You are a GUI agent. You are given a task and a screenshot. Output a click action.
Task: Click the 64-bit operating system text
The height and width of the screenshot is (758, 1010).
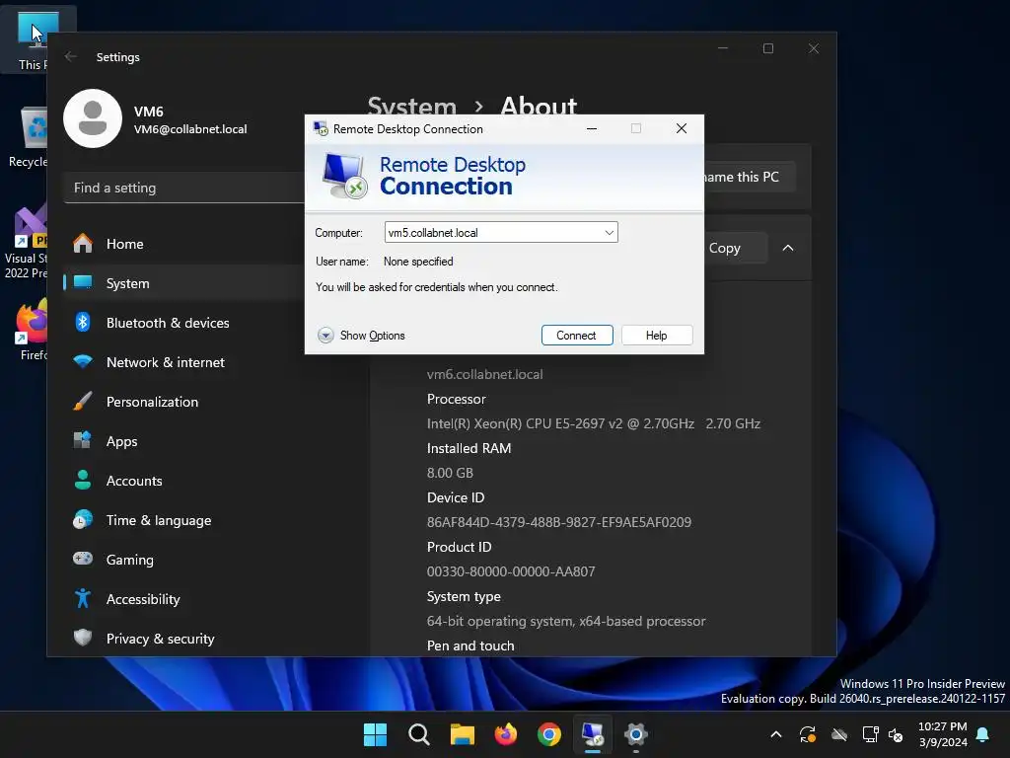click(x=566, y=622)
